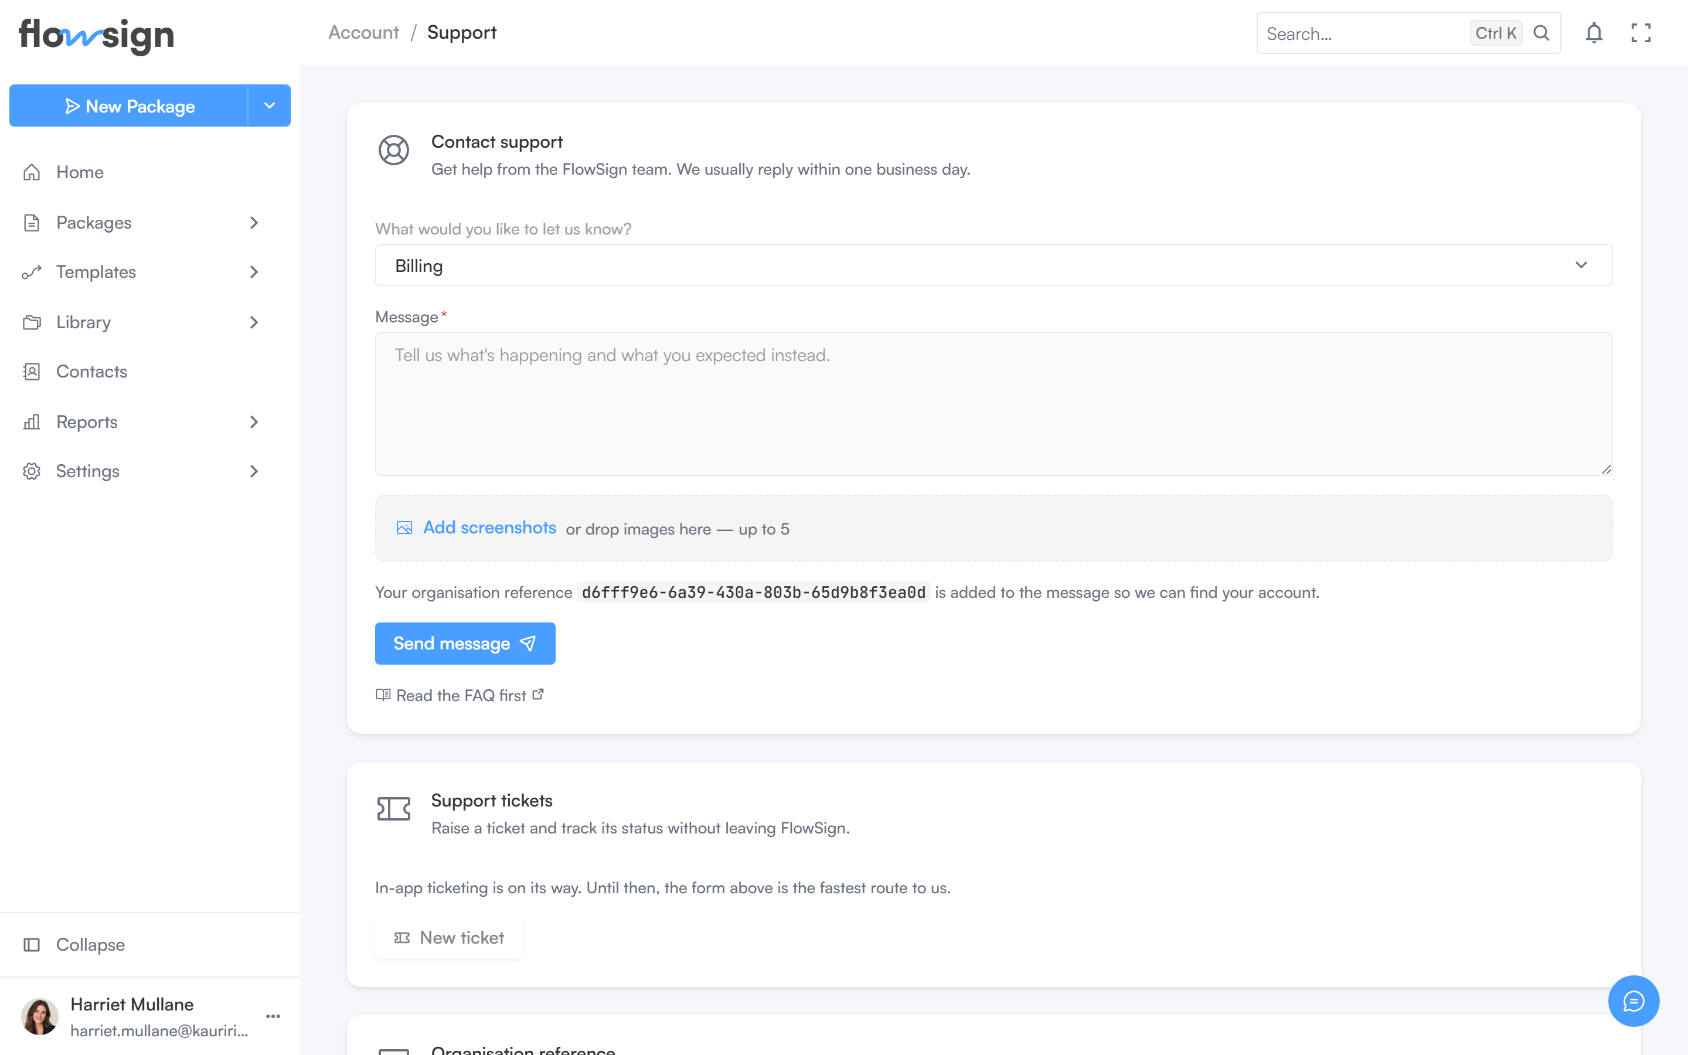The width and height of the screenshot is (1688, 1055).
Task: Click the FAQ book icon
Action: (383, 695)
